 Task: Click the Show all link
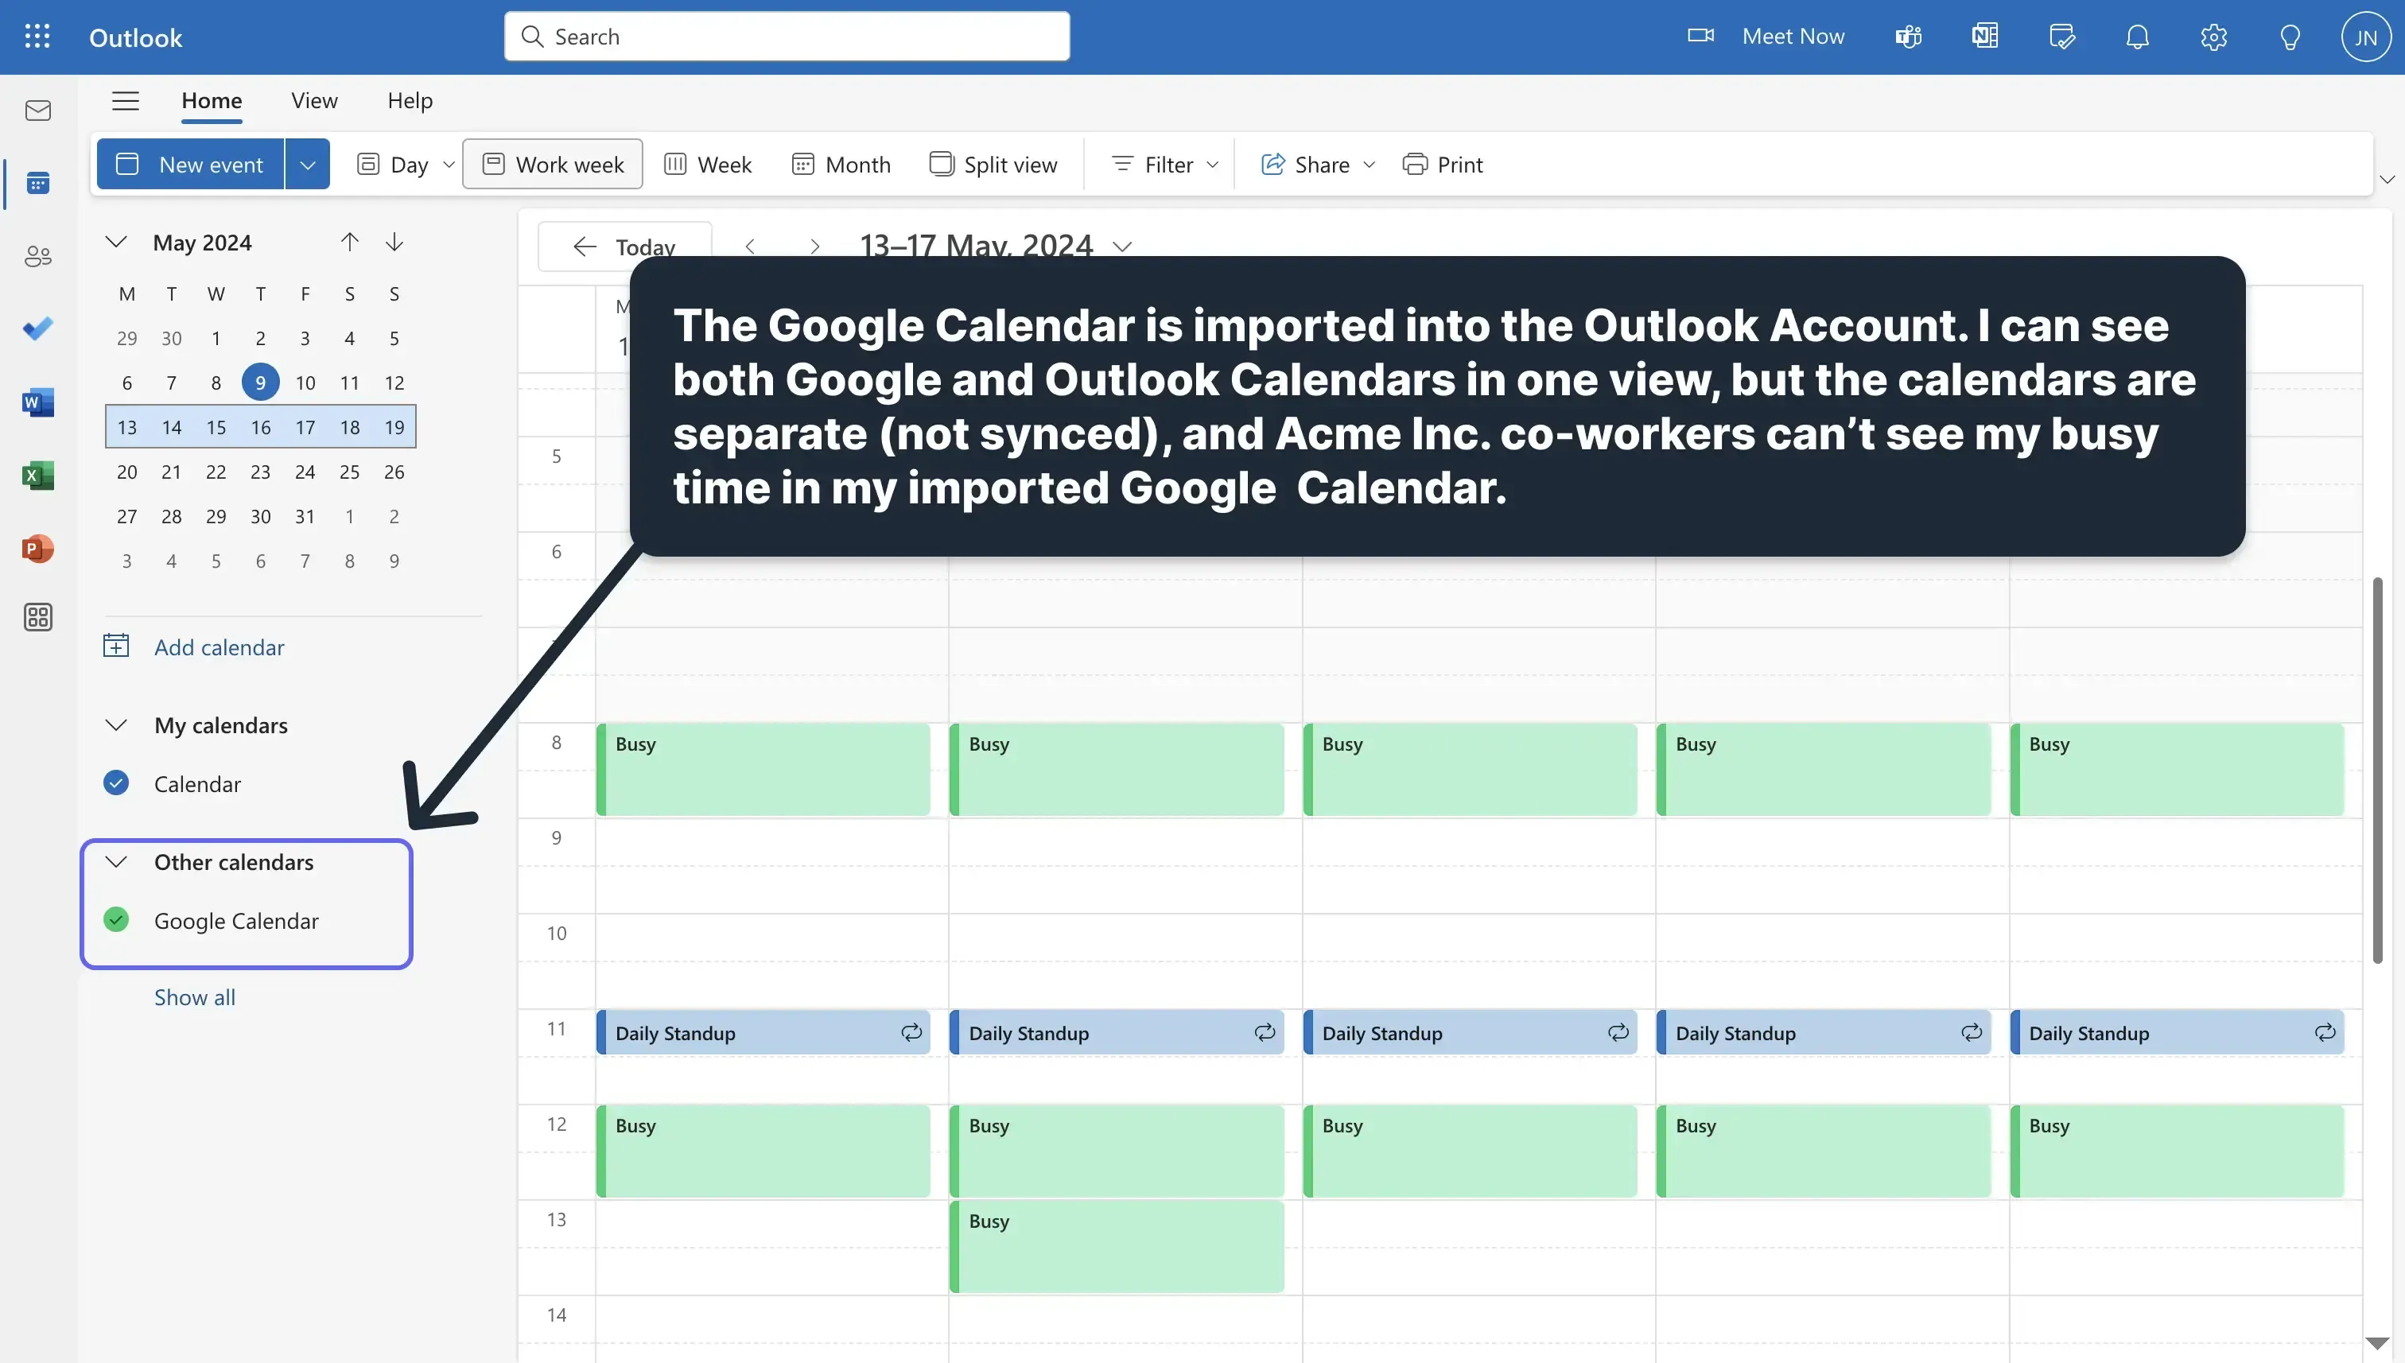click(x=194, y=996)
